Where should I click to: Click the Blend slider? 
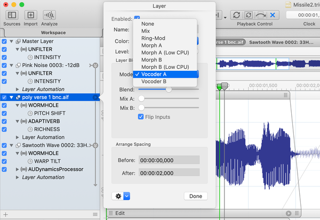pos(169,89)
